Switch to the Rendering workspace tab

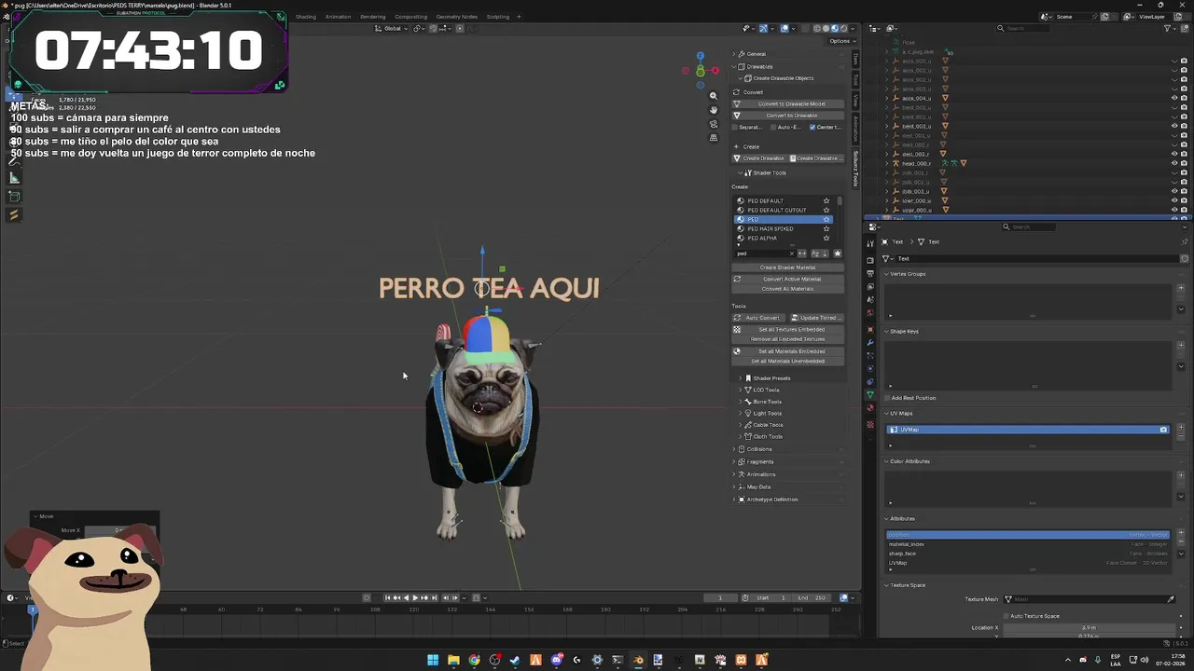372,17
